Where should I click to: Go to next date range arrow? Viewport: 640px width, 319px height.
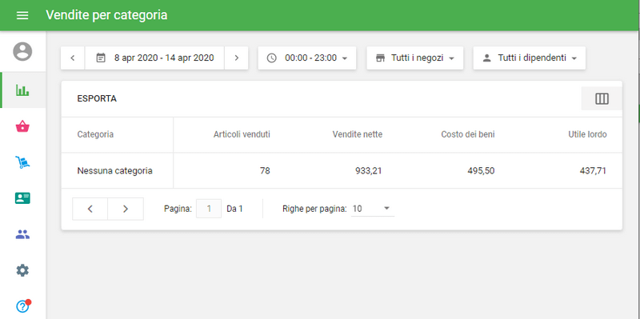pos(236,58)
